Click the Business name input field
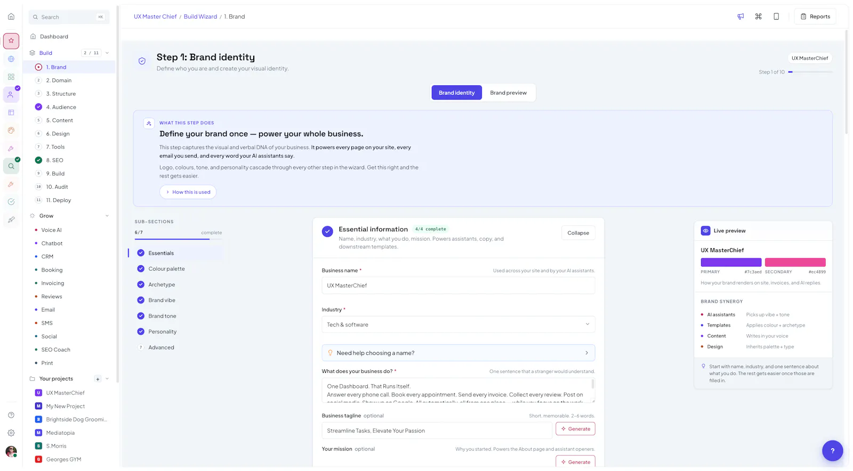This screenshot has height=471, width=853. [x=458, y=286]
